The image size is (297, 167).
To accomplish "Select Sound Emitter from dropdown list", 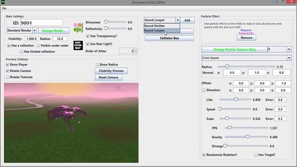I will [x=162, y=26].
